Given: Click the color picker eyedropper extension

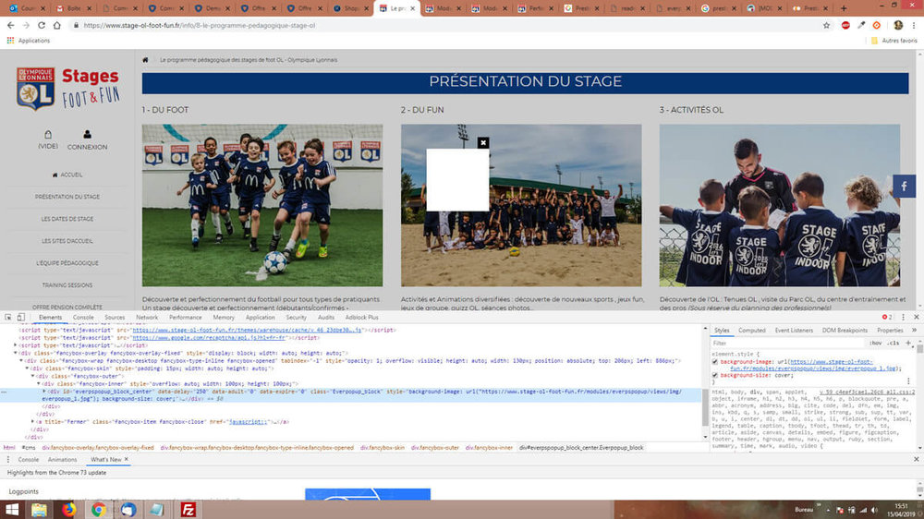Looking at the screenshot, I should coord(861,25).
